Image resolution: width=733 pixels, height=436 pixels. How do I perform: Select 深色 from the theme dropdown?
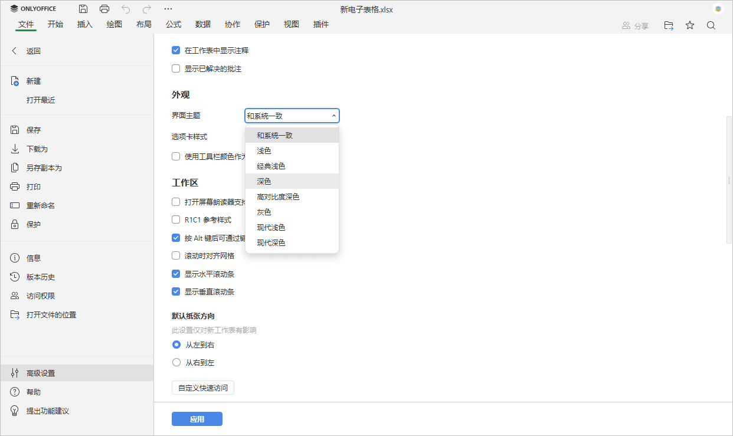264,181
